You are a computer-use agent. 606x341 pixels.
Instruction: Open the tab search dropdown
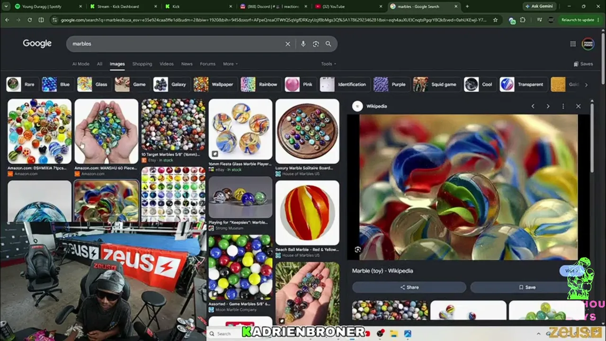pyautogui.click(x=6, y=7)
